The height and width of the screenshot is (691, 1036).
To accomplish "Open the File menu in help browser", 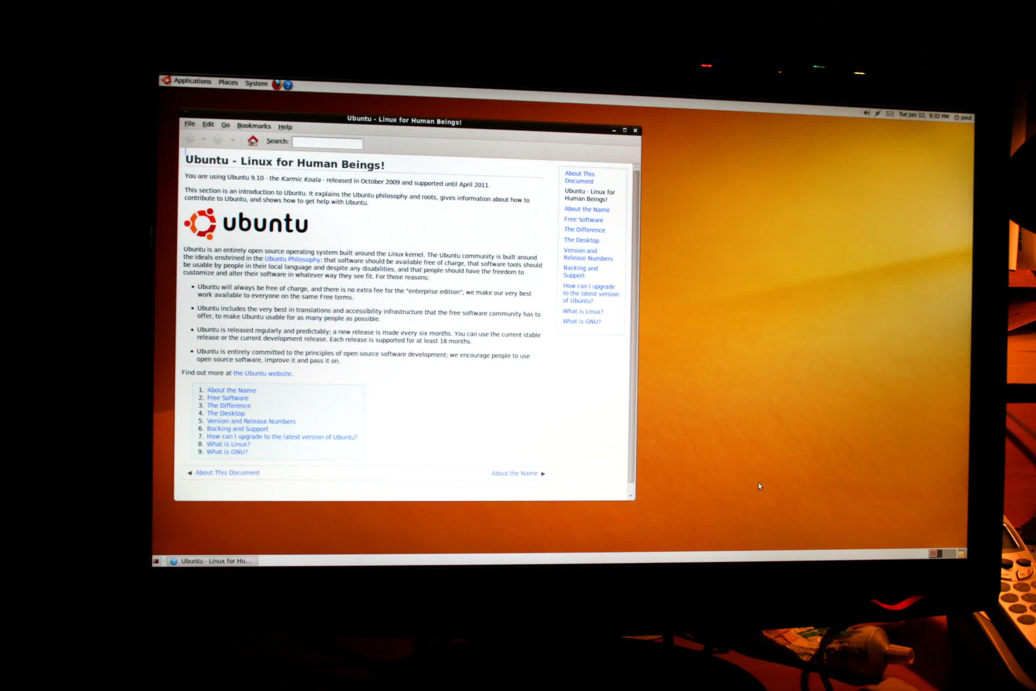I will (189, 124).
